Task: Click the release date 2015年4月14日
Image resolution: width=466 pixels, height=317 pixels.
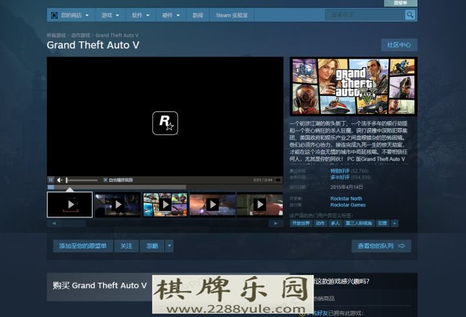Action: 346,187
